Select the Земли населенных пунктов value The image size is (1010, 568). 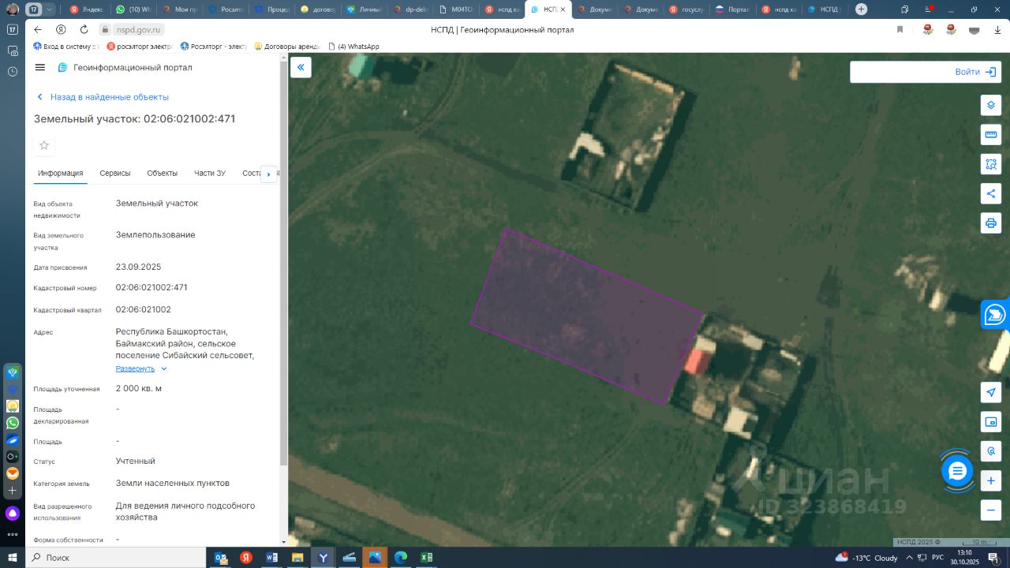173,483
